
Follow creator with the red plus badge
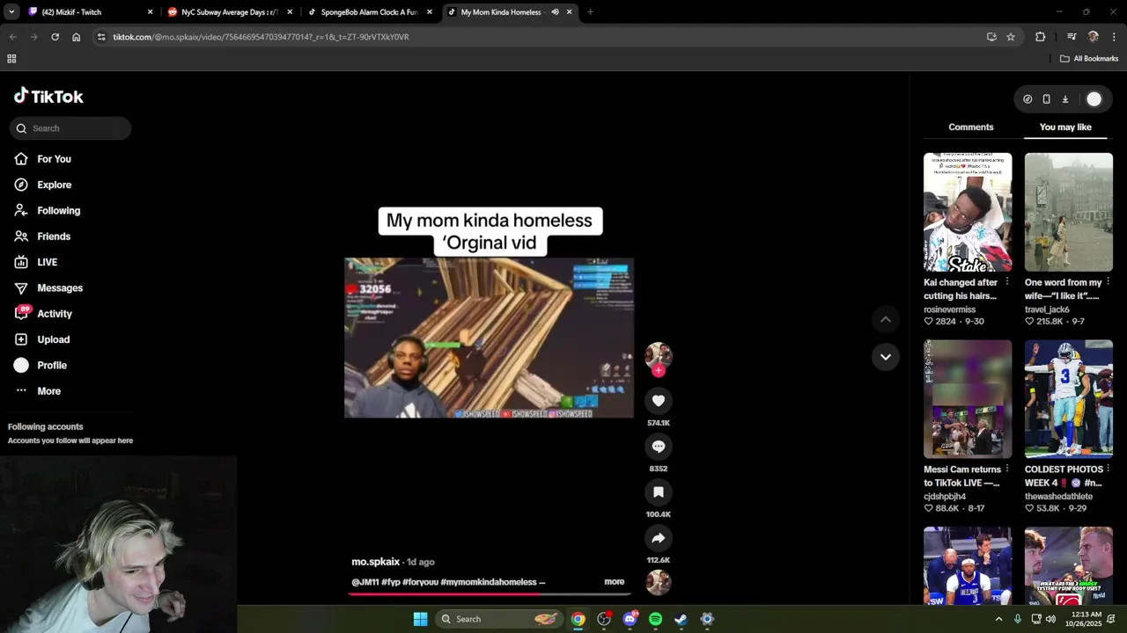pos(659,370)
